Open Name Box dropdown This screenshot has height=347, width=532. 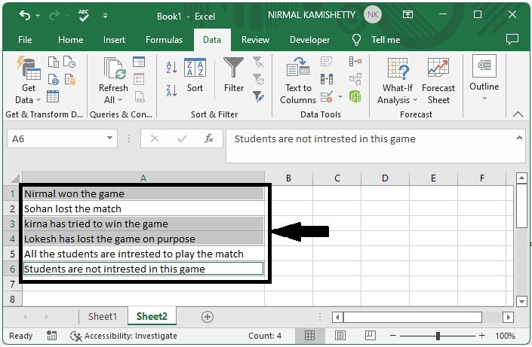[109, 138]
